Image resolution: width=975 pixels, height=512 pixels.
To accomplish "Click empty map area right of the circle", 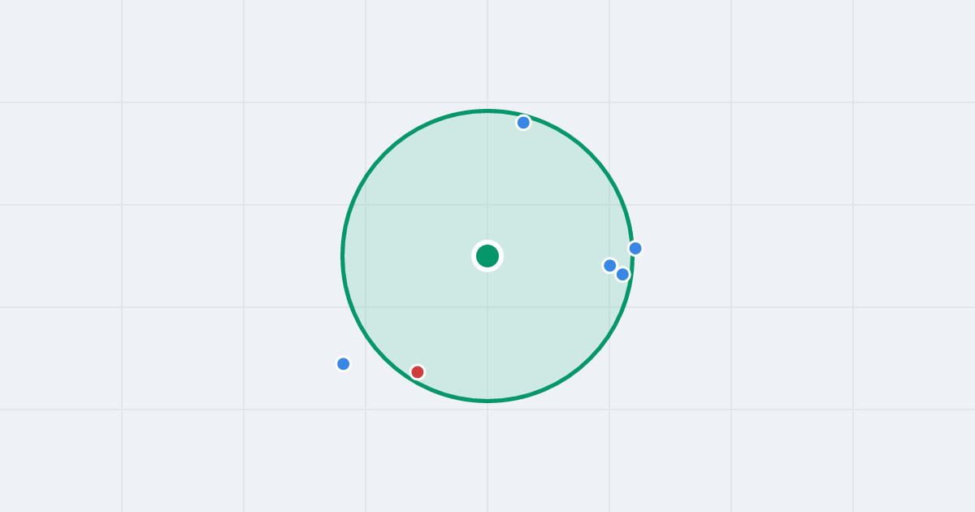I will (772, 256).
